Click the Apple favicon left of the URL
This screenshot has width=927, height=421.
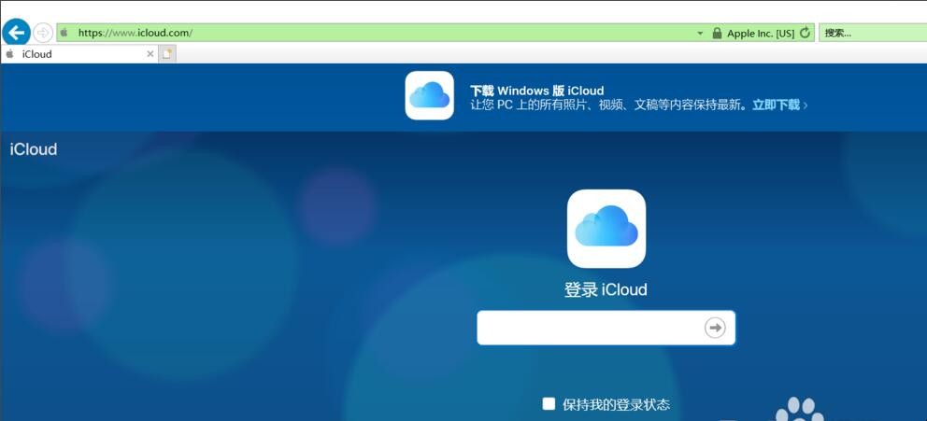click(x=64, y=33)
